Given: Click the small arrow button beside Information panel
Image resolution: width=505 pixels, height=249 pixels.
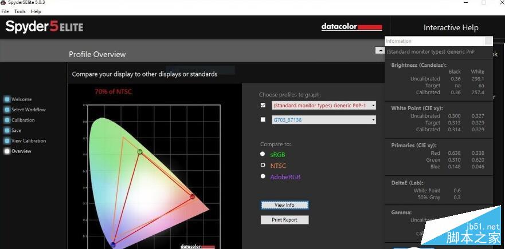Looking at the screenshot, I should pos(380,50).
